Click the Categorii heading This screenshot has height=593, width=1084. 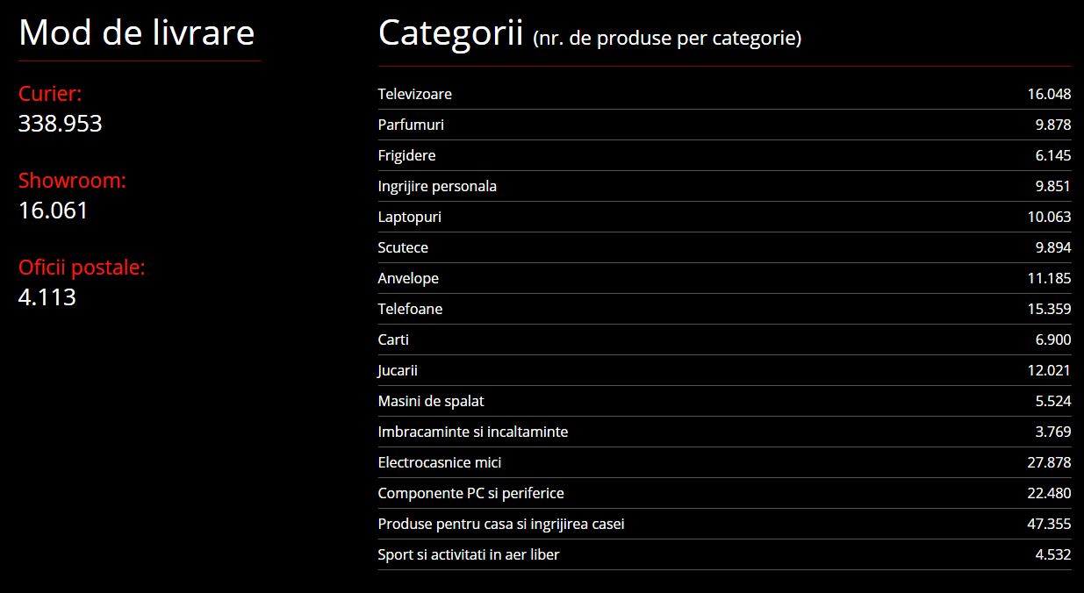(x=450, y=33)
